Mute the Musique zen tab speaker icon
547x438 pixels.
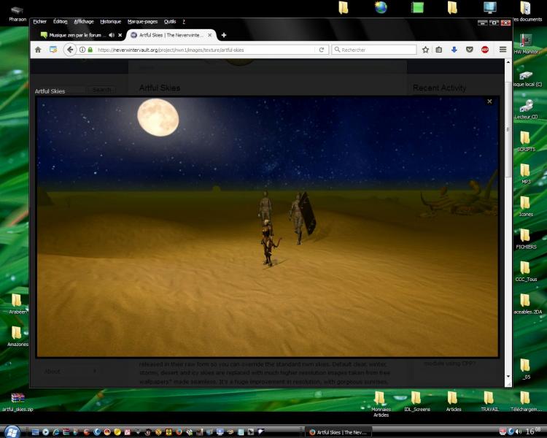pos(112,35)
